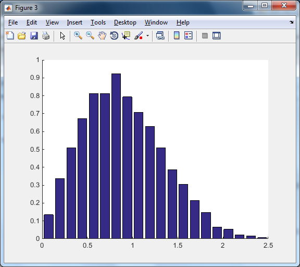The height and width of the screenshot is (267, 300).
Task: Click the dock figure arrow at menu bar right
Action: (291, 22)
